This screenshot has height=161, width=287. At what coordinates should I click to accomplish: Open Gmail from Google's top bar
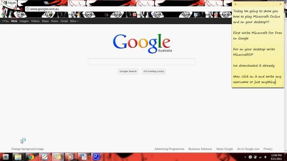point(64,21)
